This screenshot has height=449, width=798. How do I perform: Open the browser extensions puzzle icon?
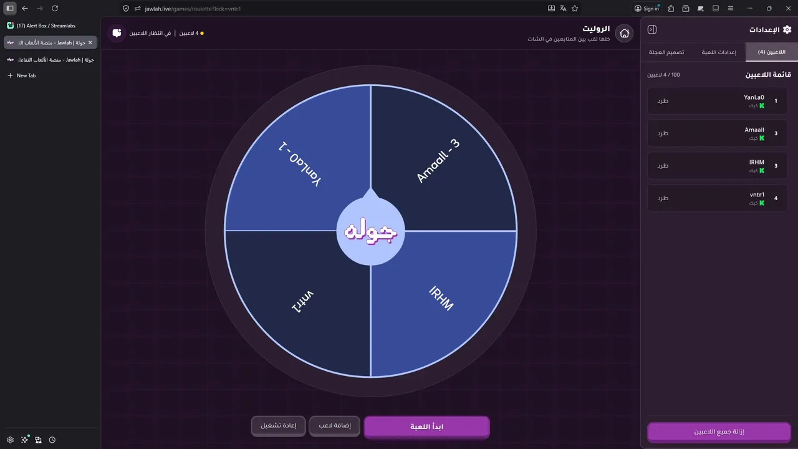[x=671, y=8]
